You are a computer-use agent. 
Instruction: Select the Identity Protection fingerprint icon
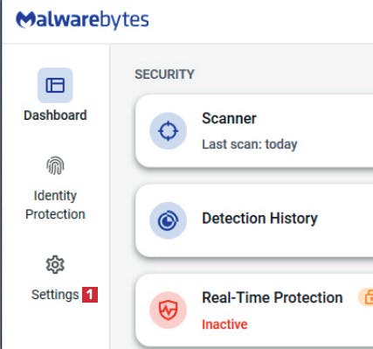[x=55, y=165]
